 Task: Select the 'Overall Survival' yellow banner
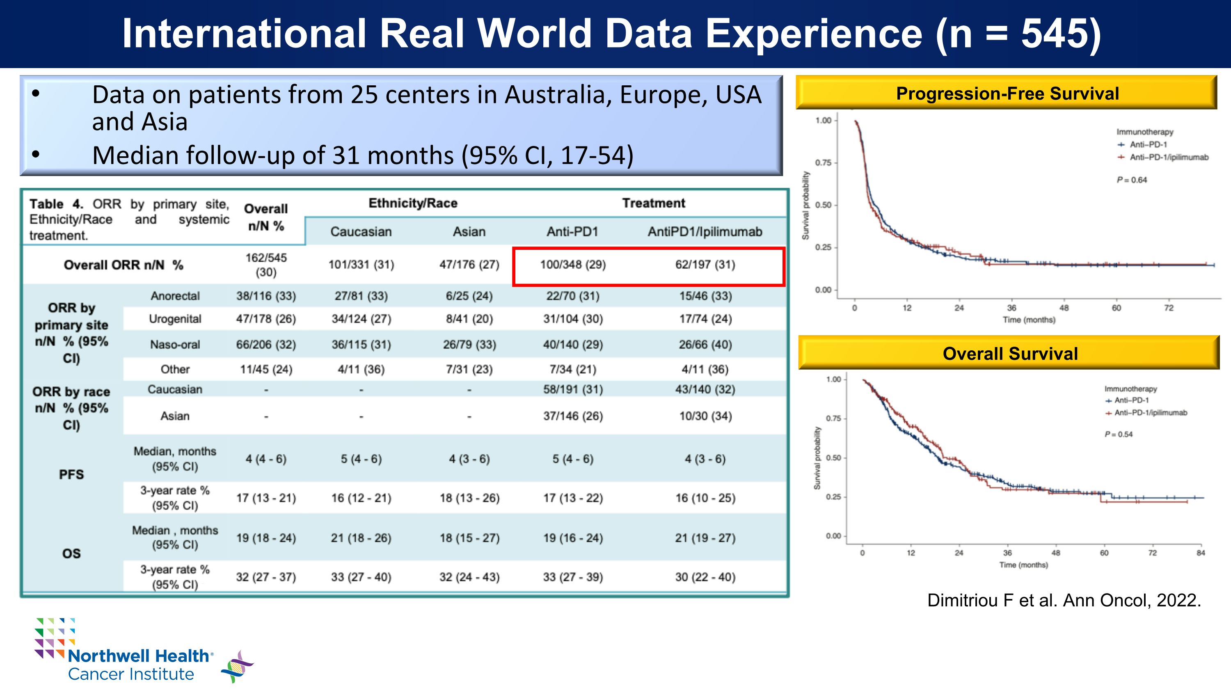click(x=1009, y=353)
